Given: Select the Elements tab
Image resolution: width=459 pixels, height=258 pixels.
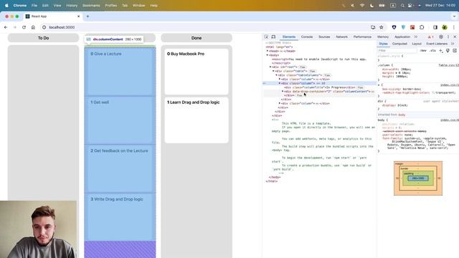Looking at the screenshot, I should click(x=289, y=37).
